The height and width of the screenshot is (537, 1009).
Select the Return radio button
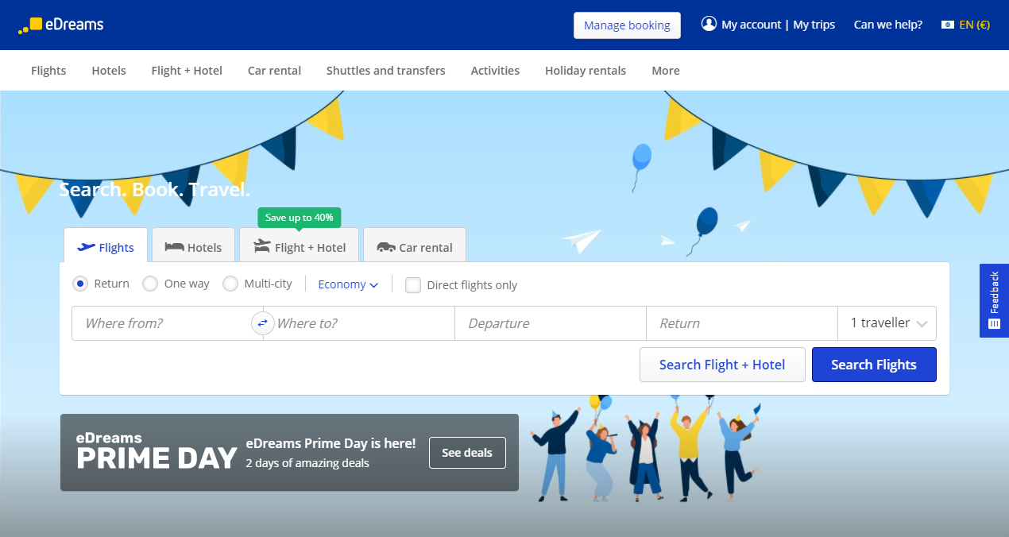(x=79, y=284)
